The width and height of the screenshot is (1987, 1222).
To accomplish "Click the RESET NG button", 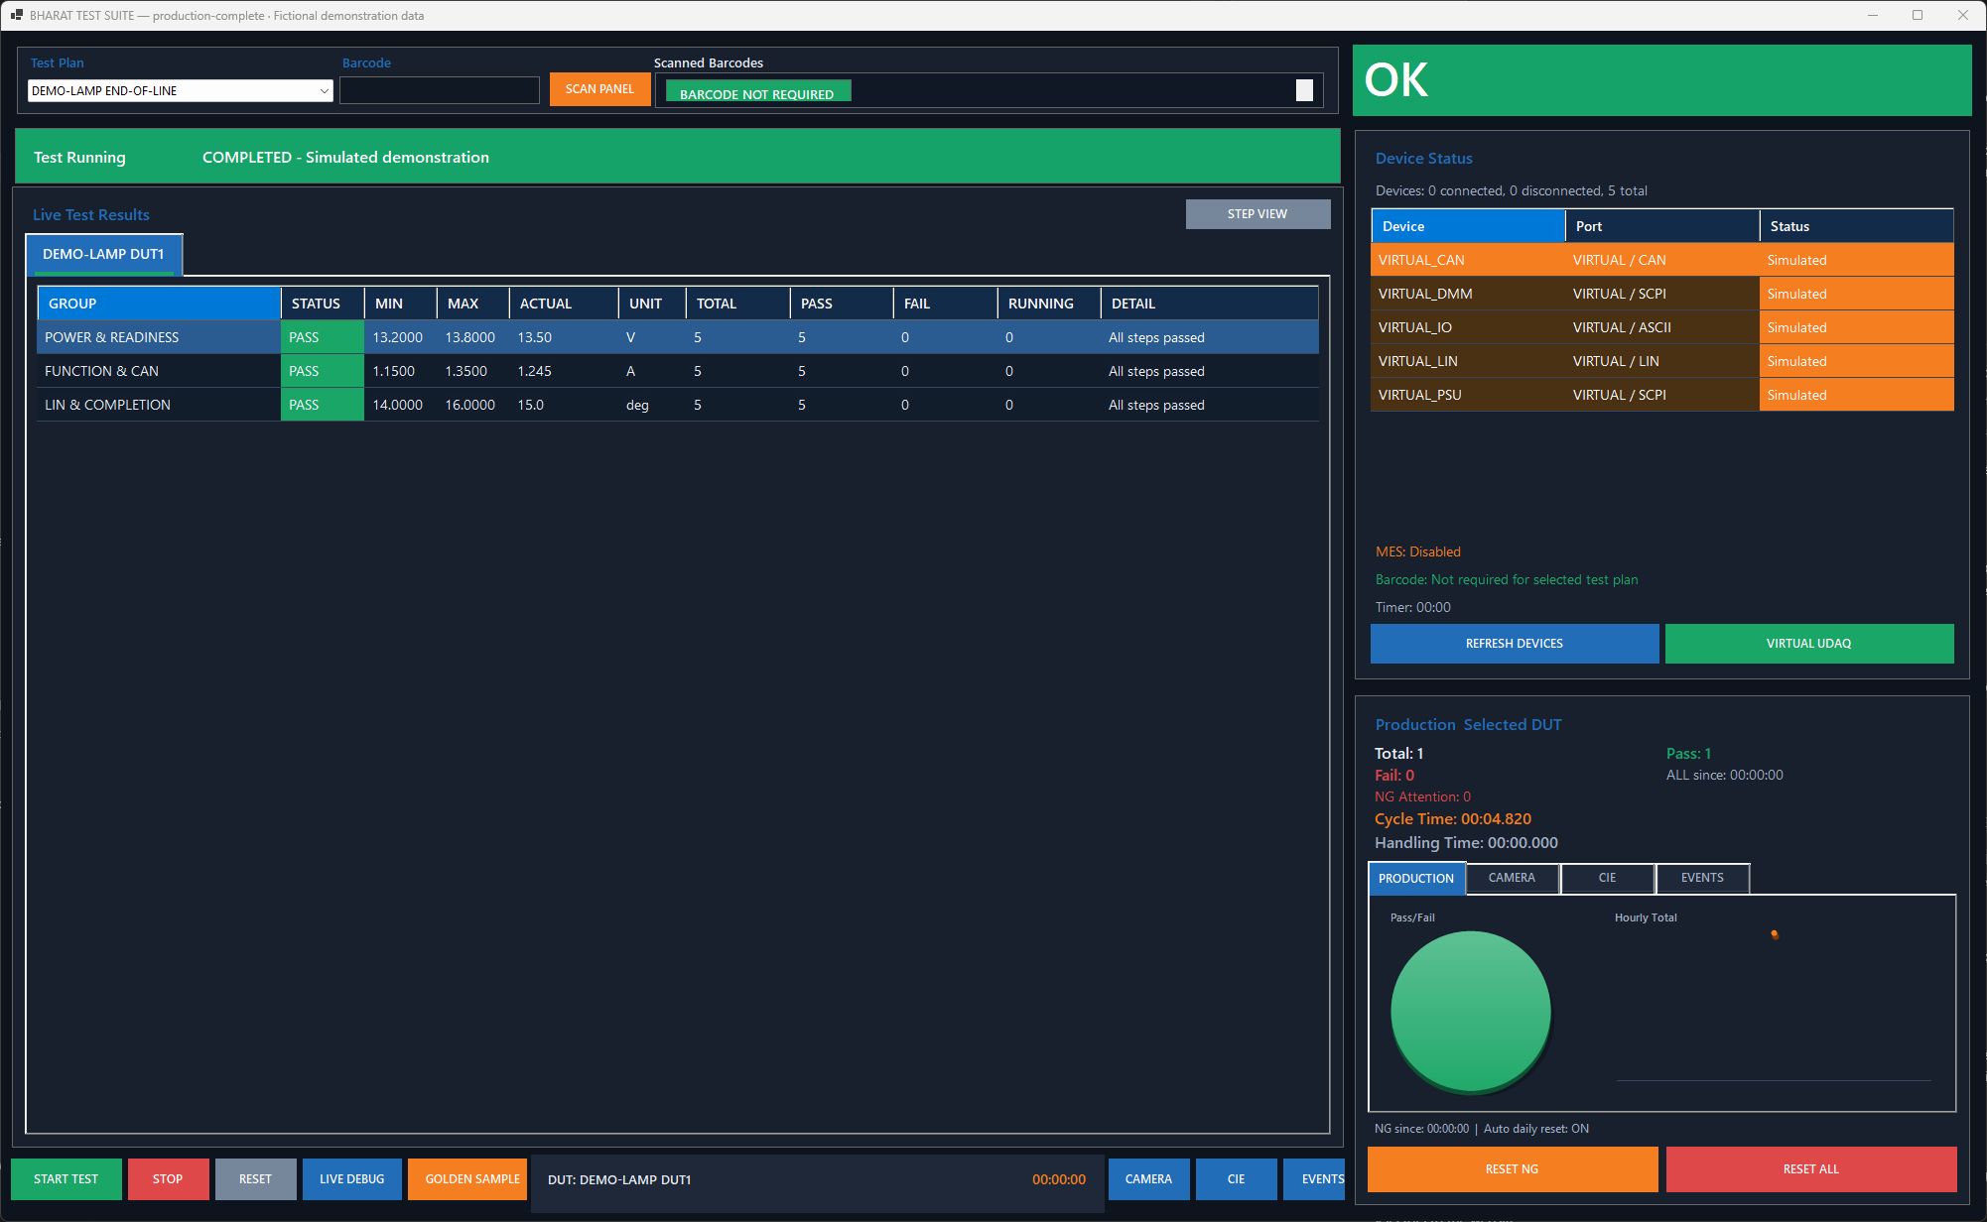I will pyautogui.click(x=1512, y=1169).
